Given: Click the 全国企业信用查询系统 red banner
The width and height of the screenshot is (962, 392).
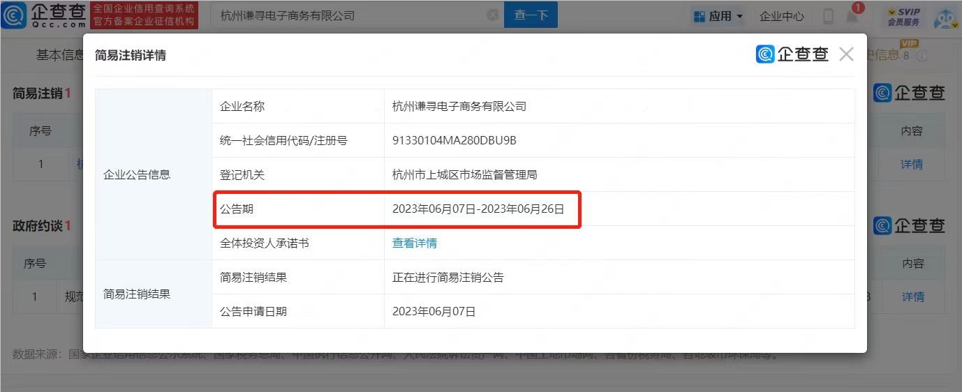Looking at the screenshot, I should point(144,15).
